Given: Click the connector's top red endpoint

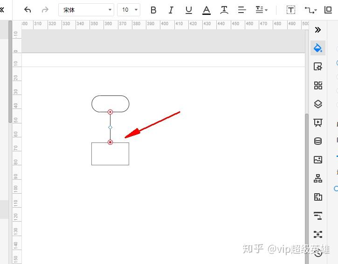Looking at the screenshot, I should 110,112.
